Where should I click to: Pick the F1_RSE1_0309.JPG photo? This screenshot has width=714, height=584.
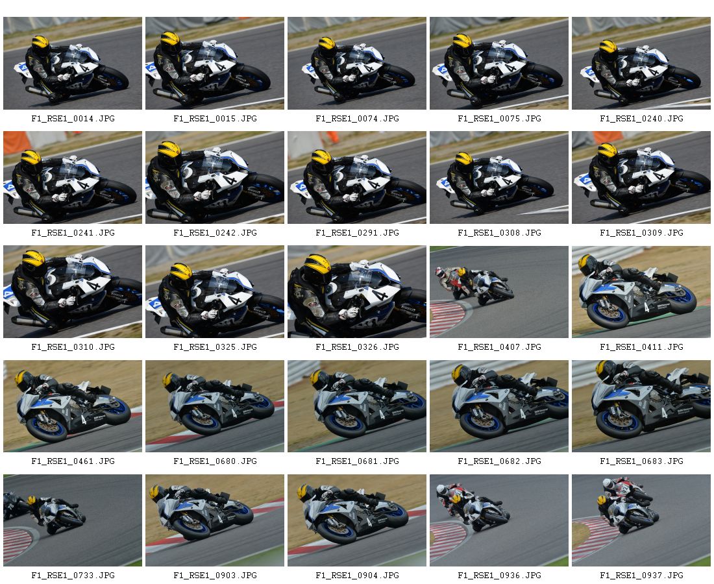(641, 178)
